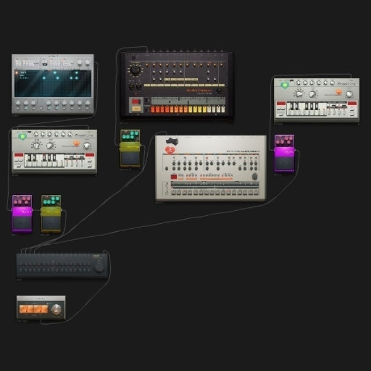Click the right red button on the left Bassline synth
The image size is (371, 371).
click(90, 155)
